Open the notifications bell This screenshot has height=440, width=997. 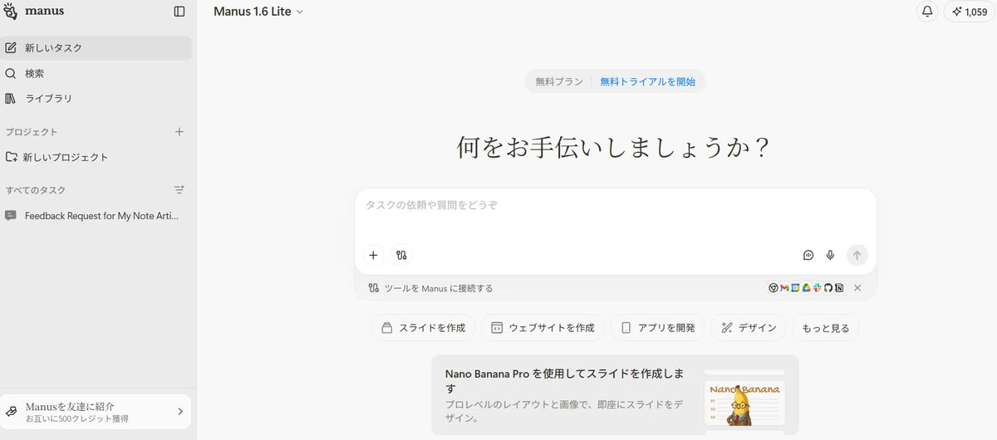click(927, 12)
